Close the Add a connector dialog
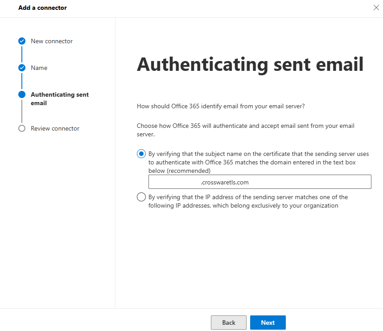Screen dimensions: 383x331 coord(376,8)
